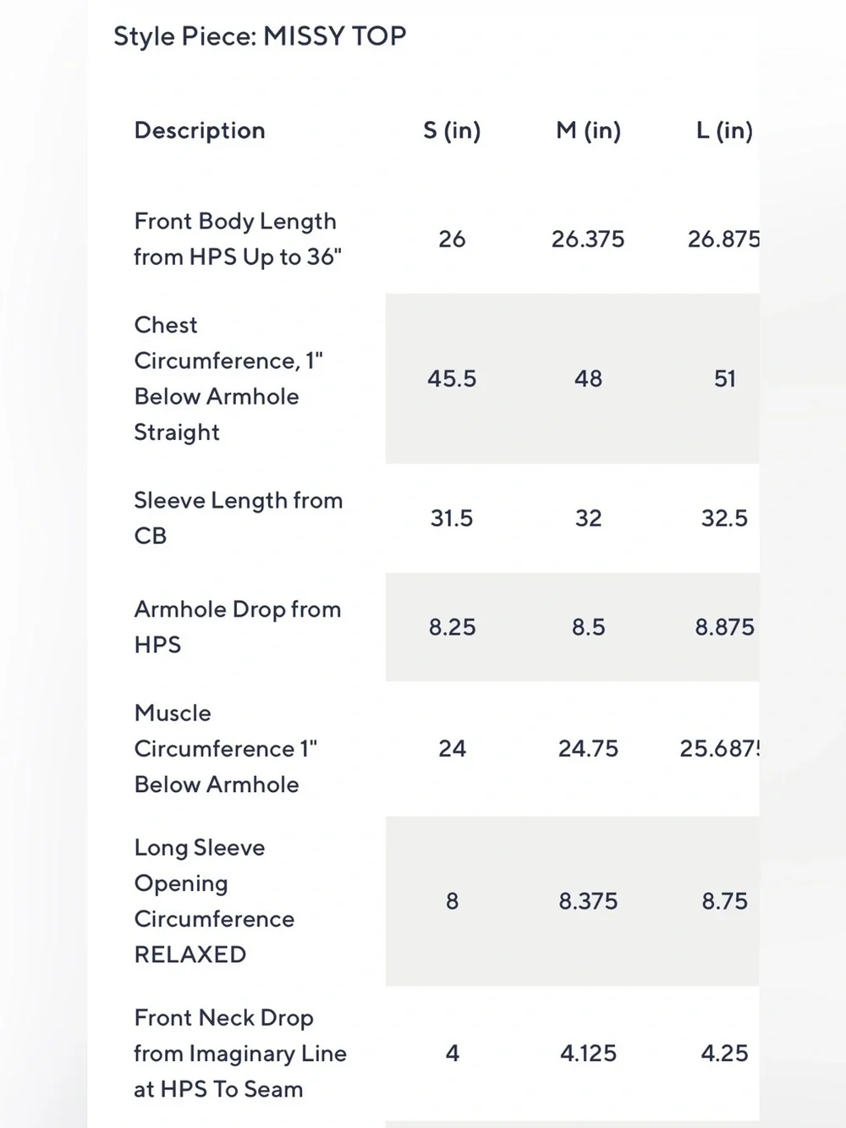
Task: Click the Muscle Circumference row label
Action: (x=226, y=748)
